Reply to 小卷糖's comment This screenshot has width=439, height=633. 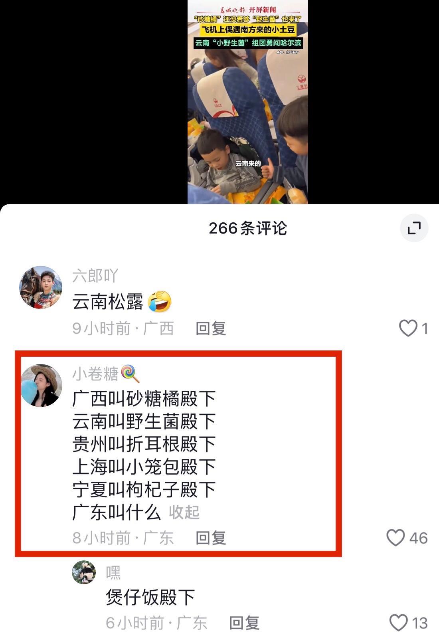click(211, 538)
